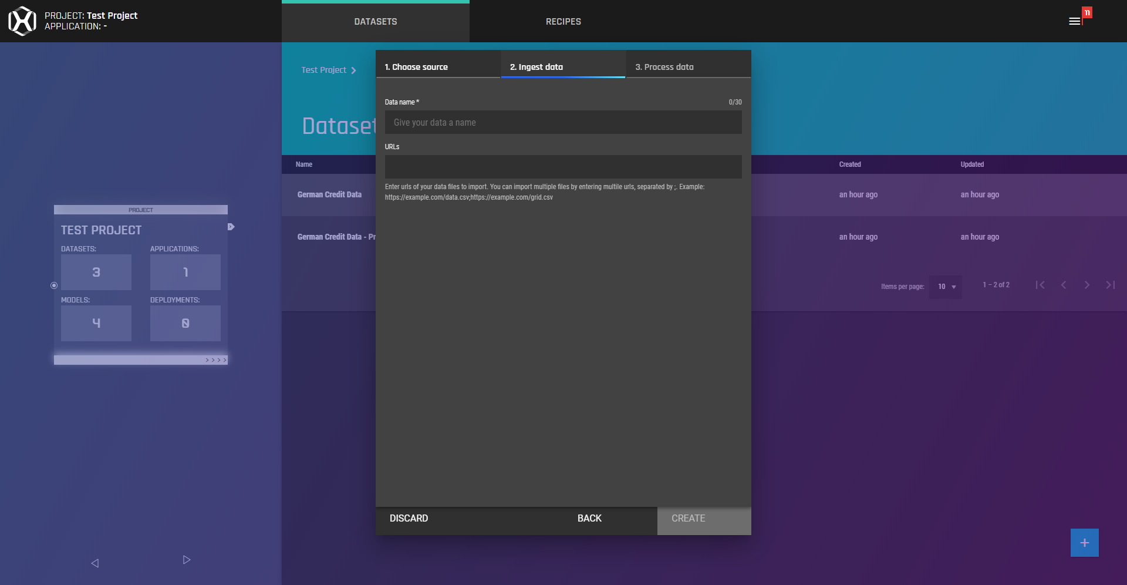Go to the Choose source step tab
Screen dimensions: 1127x585
[438, 67]
